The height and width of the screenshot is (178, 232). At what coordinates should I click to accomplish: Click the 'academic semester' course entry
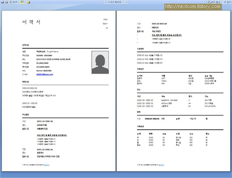pos(169,100)
